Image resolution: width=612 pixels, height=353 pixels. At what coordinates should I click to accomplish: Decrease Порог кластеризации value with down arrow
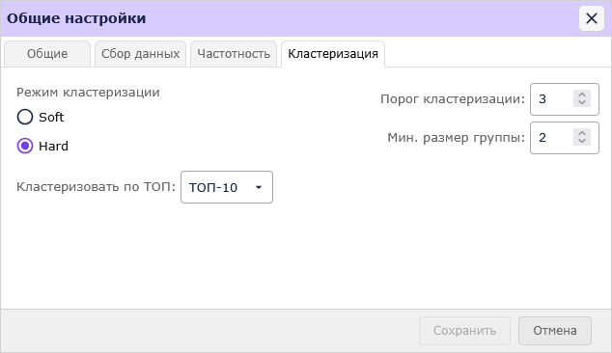582,102
